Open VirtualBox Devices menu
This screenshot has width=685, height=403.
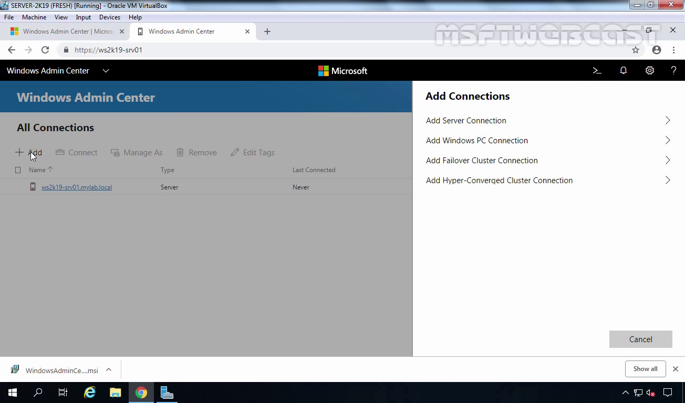(110, 17)
